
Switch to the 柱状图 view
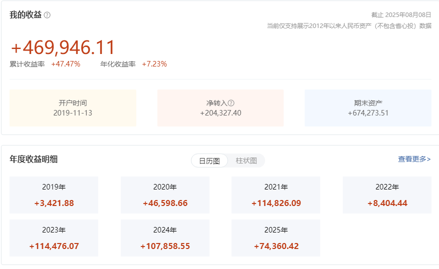[x=246, y=160]
